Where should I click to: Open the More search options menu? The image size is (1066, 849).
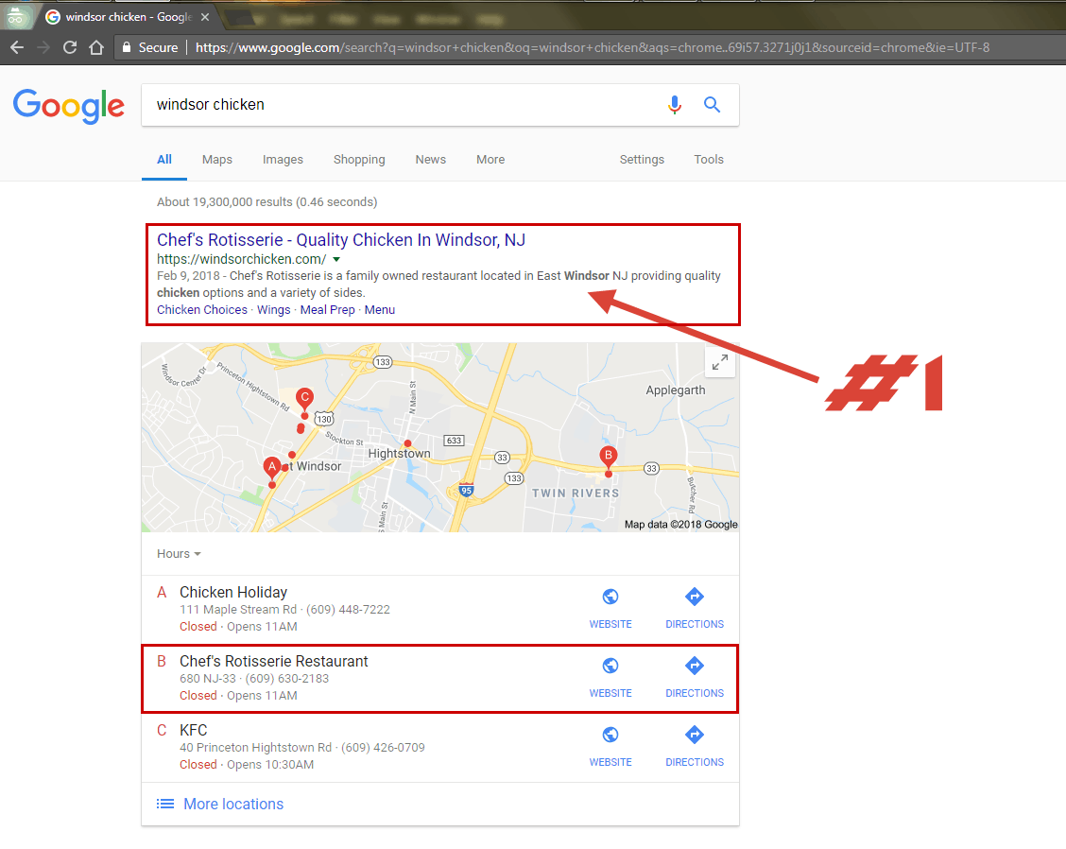[490, 159]
